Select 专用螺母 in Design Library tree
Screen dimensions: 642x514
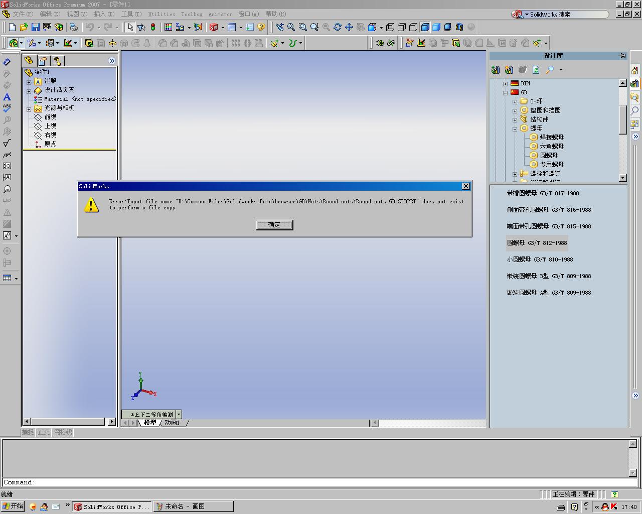552,165
